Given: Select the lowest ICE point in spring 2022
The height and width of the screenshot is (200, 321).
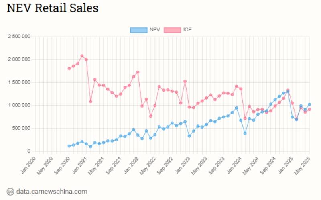Looking at the screenshot, I should (x=150, y=116).
